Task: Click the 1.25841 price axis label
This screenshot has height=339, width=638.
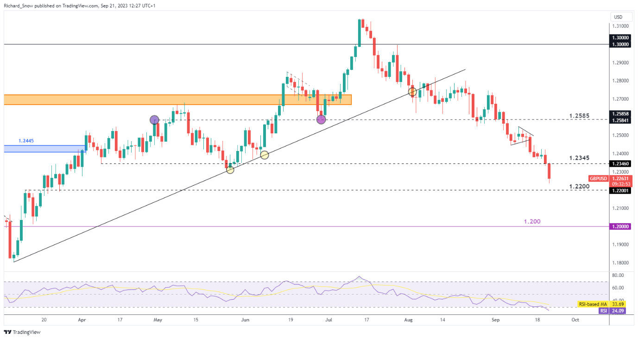Action: [620, 119]
